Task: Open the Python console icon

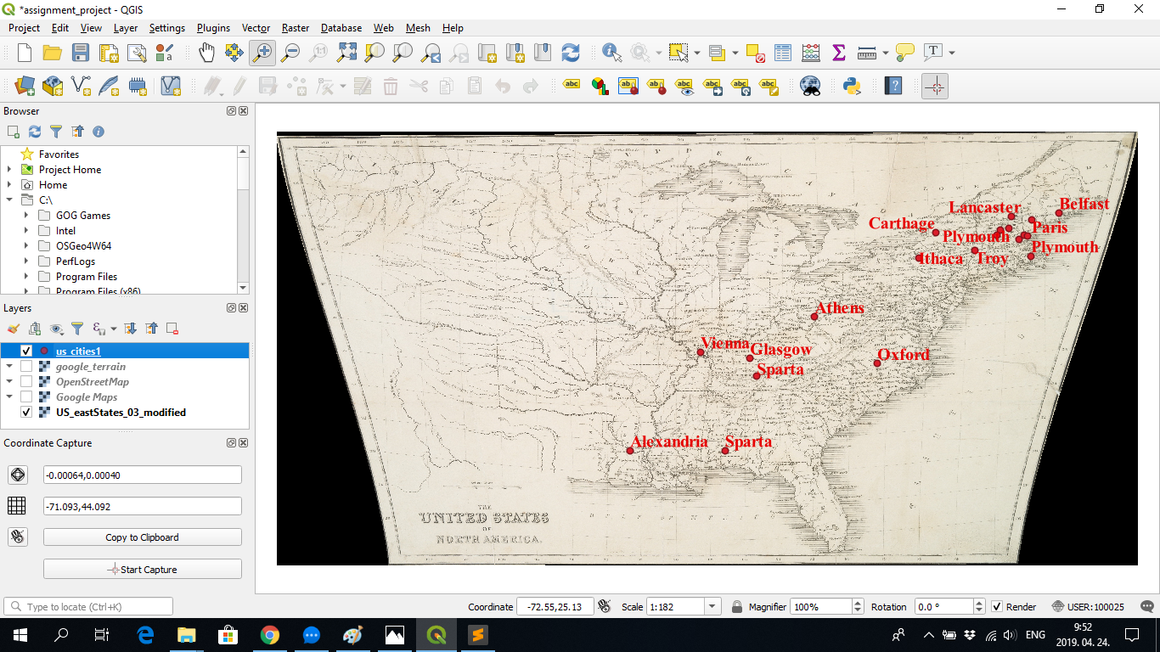Action: tap(852, 86)
